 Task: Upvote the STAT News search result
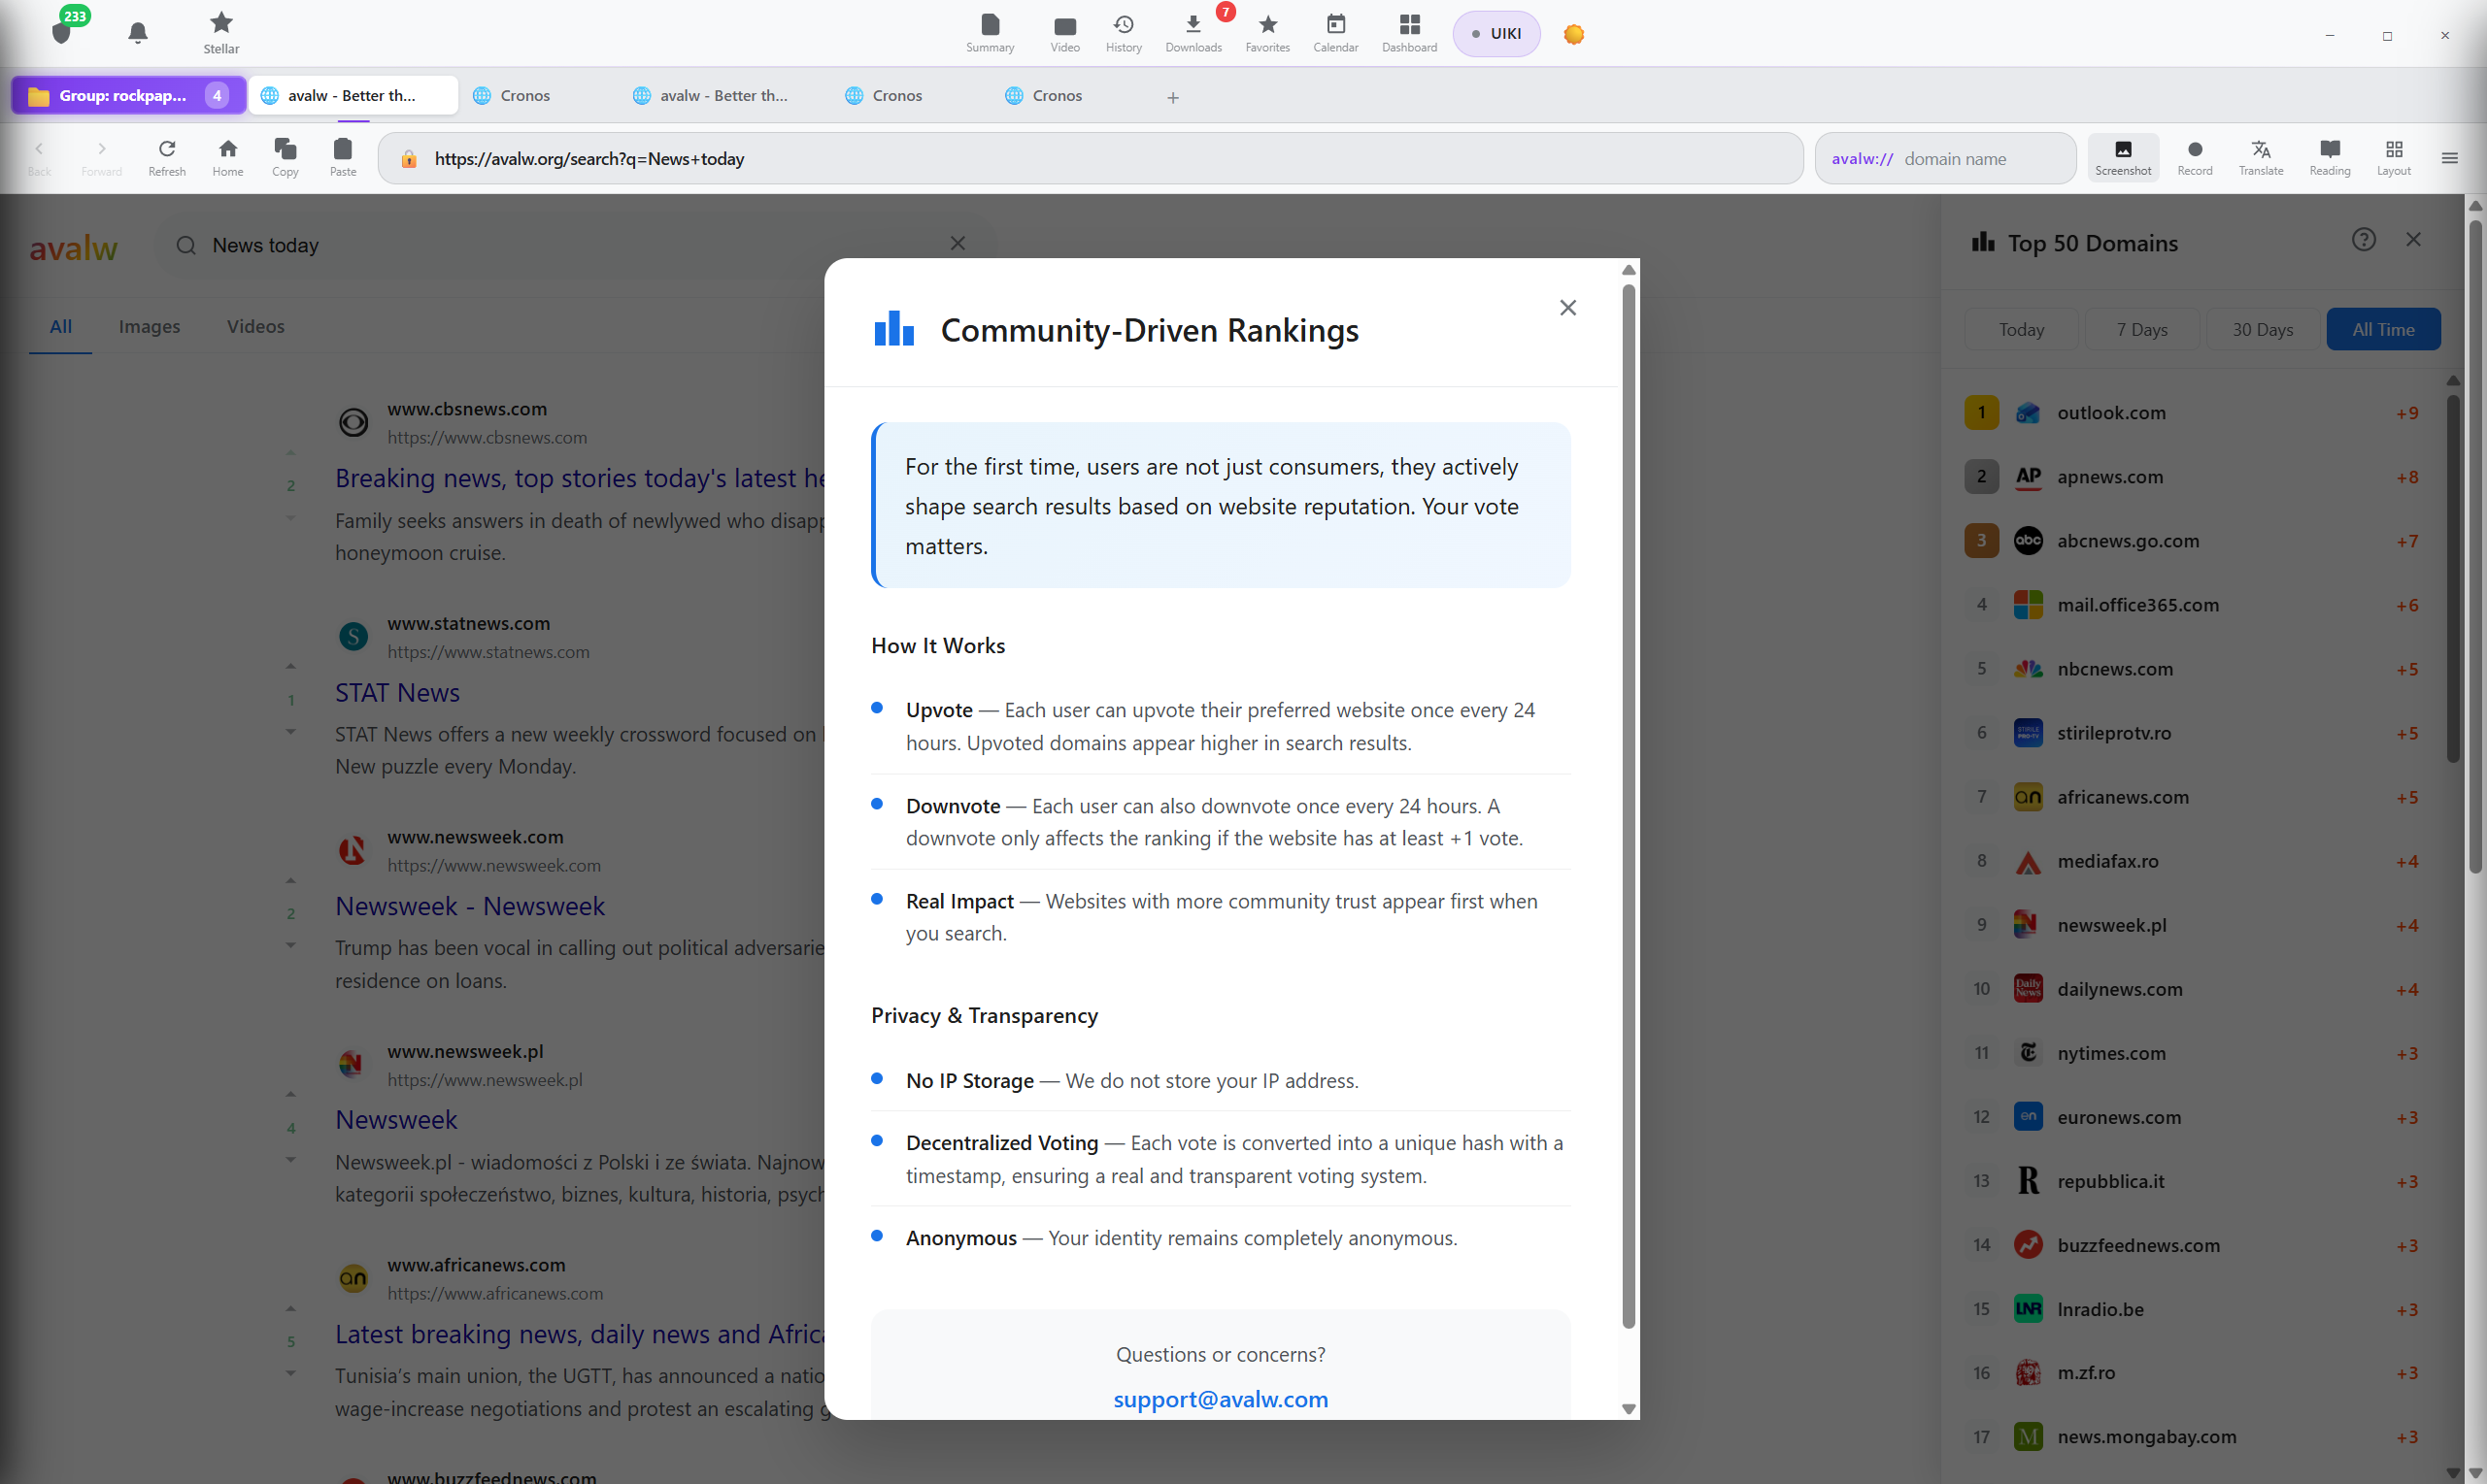point(291,665)
